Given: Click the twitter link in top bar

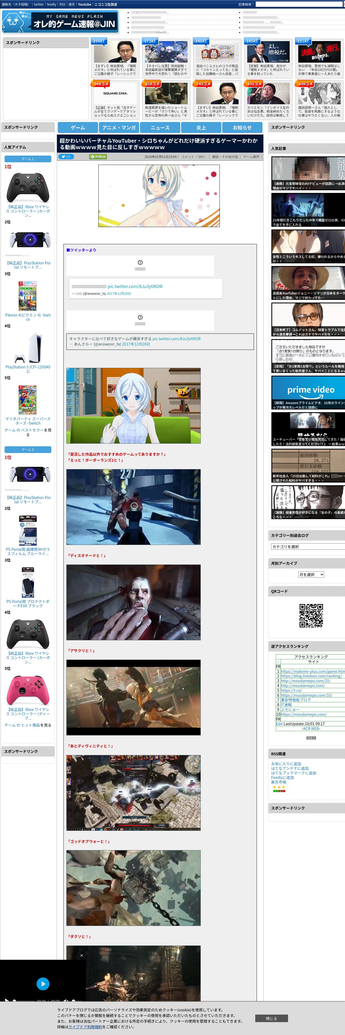Looking at the screenshot, I should pyautogui.click(x=38, y=4).
